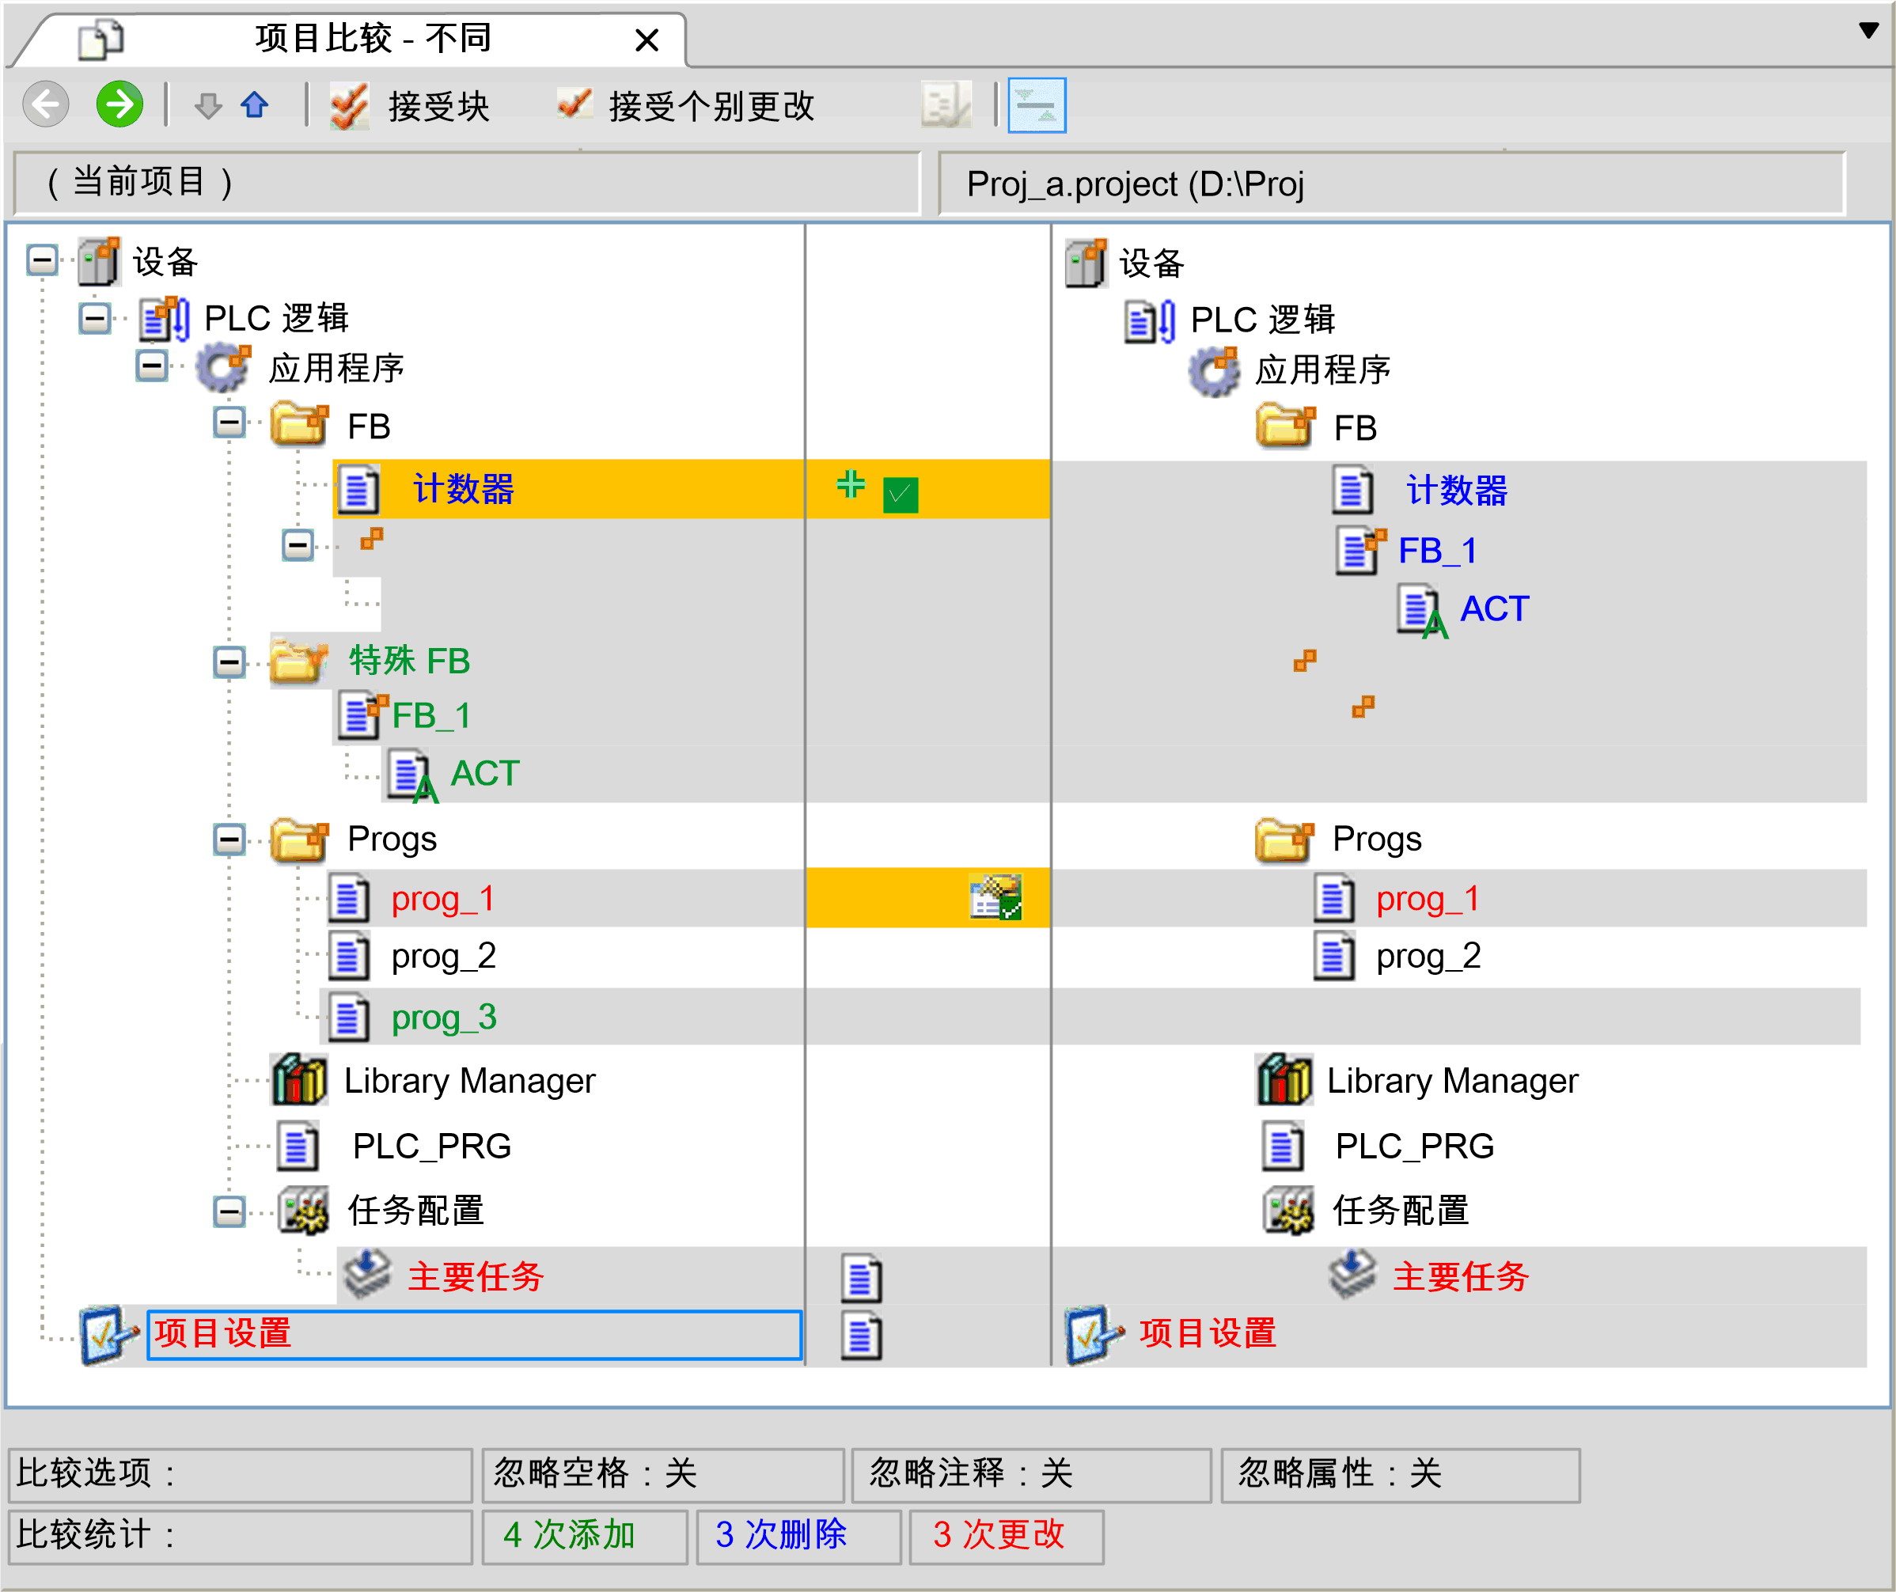Image resolution: width=1896 pixels, height=1592 pixels.
Task: Click the left 应用程序 gear icon
Action: point(223,367)
